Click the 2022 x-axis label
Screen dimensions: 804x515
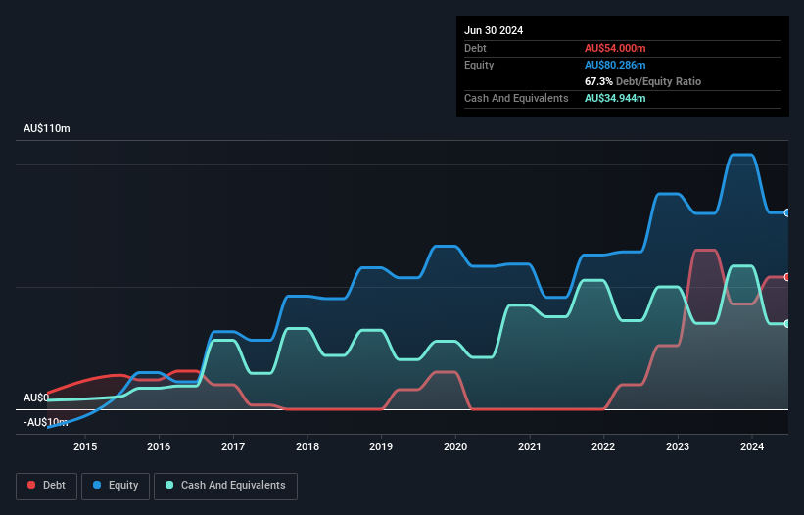click(603, 446)
